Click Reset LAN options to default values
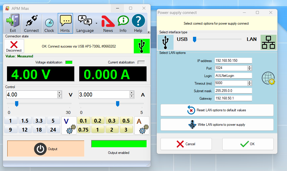 click(x=217, y=110)
